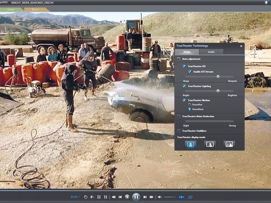
Task: Select the Smoothest radio option
Action: pos(190,109)
